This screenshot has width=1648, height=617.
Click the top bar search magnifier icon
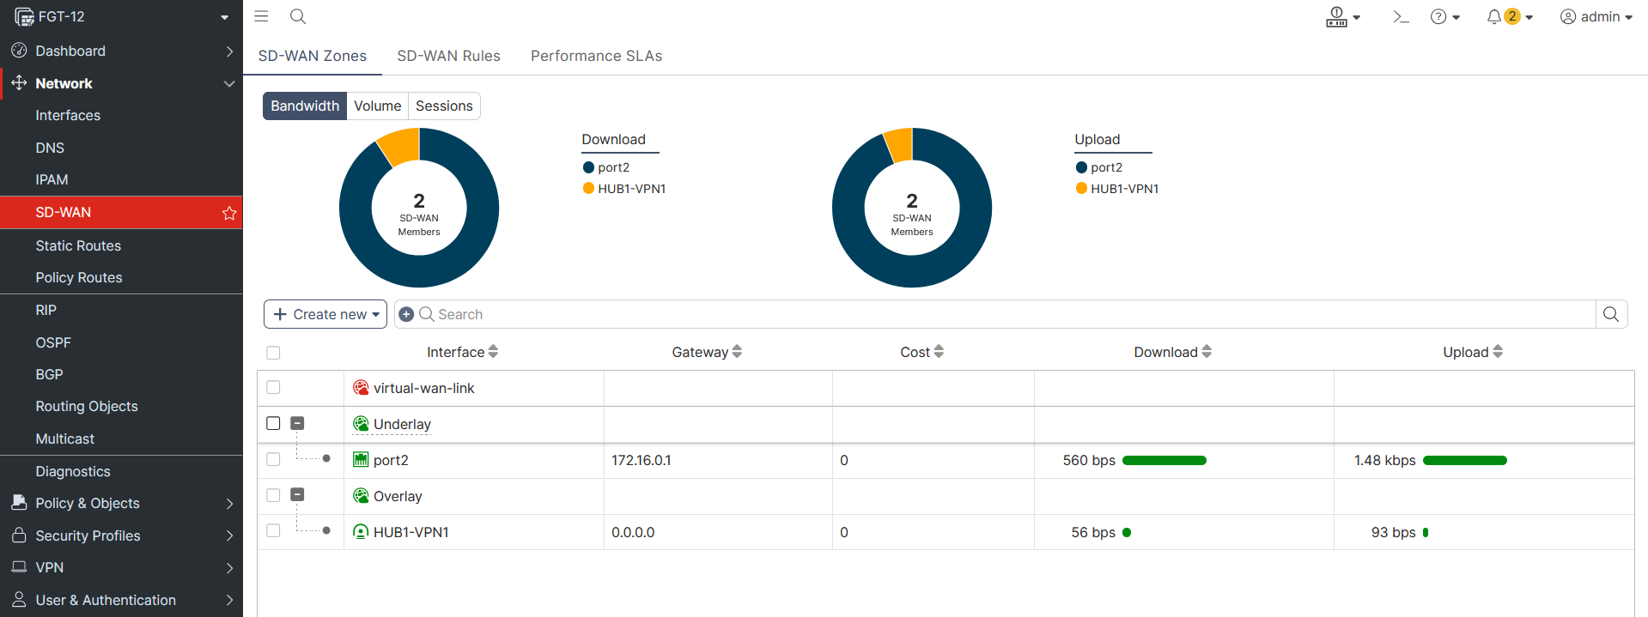[x=298, y=16]
